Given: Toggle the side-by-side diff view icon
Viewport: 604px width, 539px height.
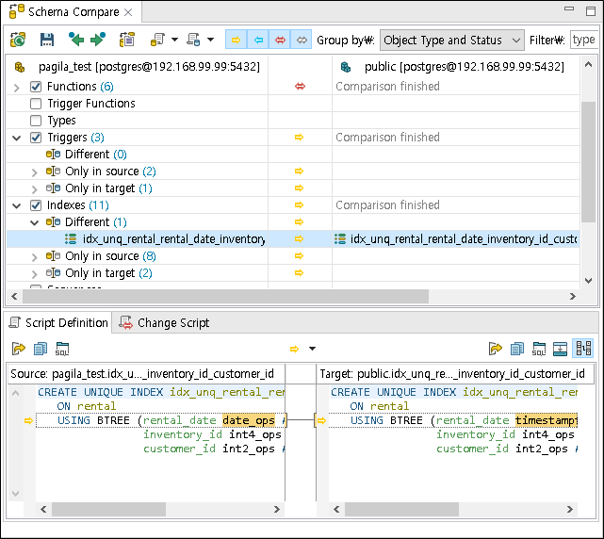Looking at the screenshot, I should (583, 349).
